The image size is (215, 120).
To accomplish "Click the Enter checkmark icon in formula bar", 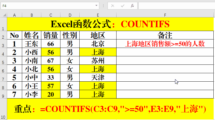I will (x=123, y=6).
